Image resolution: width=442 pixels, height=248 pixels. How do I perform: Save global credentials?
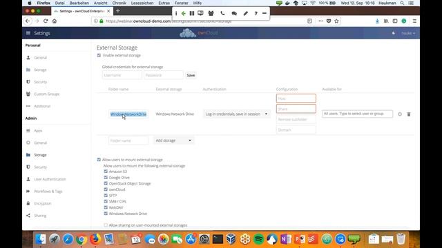191,75
